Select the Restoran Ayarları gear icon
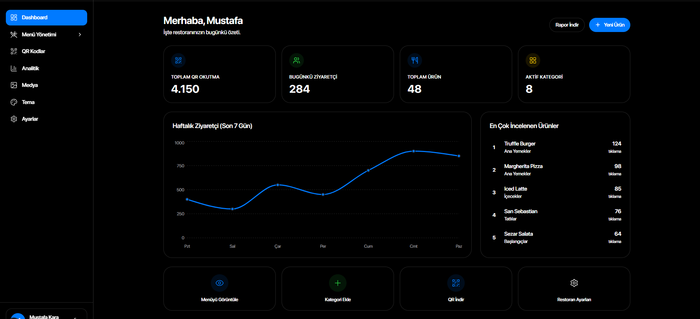This screenshot has height=319, width=700. (x=574, y=283)
